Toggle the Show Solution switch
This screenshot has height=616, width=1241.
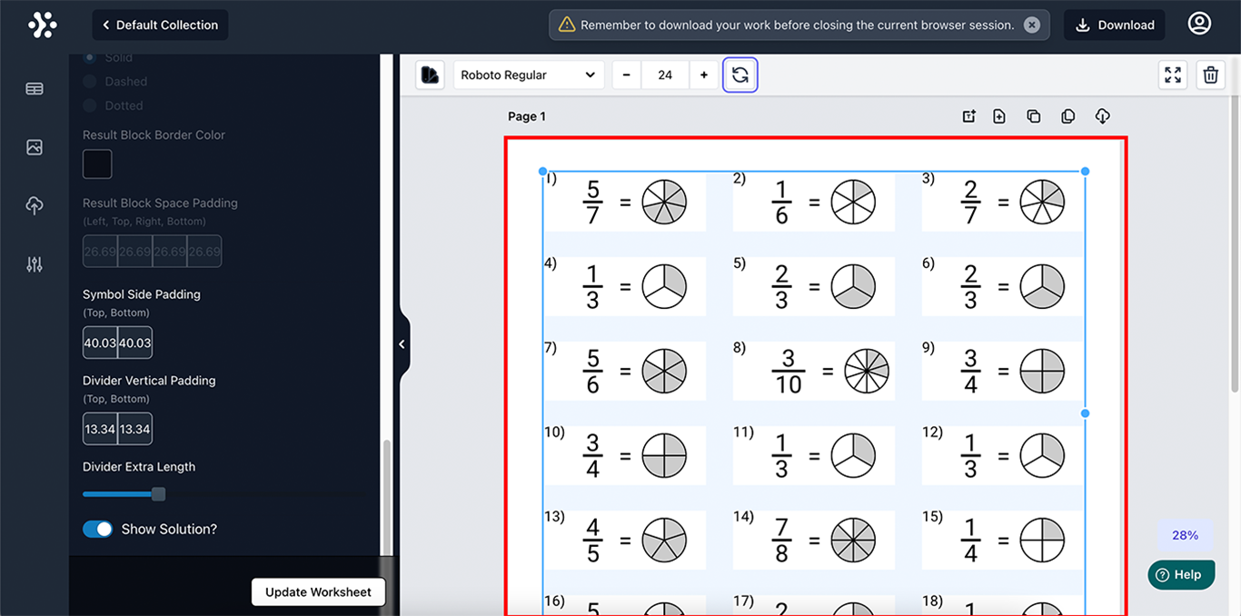(97, 529)
